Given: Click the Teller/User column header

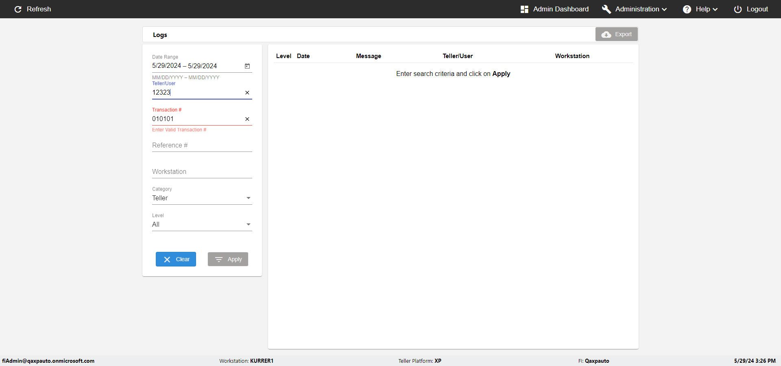Looking at the screenshot, I should (458, 56).
